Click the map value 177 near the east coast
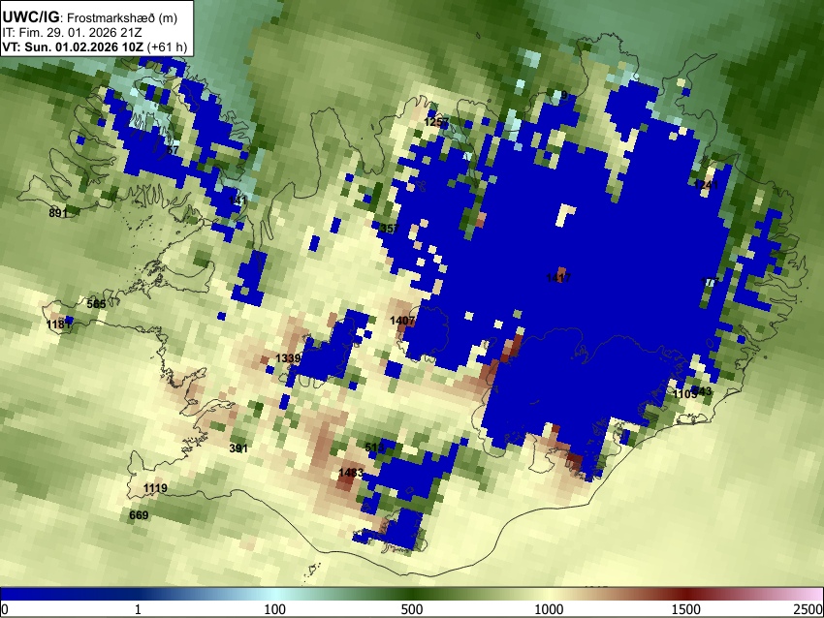This screenshot has height=618, width=824. (710, 282)
